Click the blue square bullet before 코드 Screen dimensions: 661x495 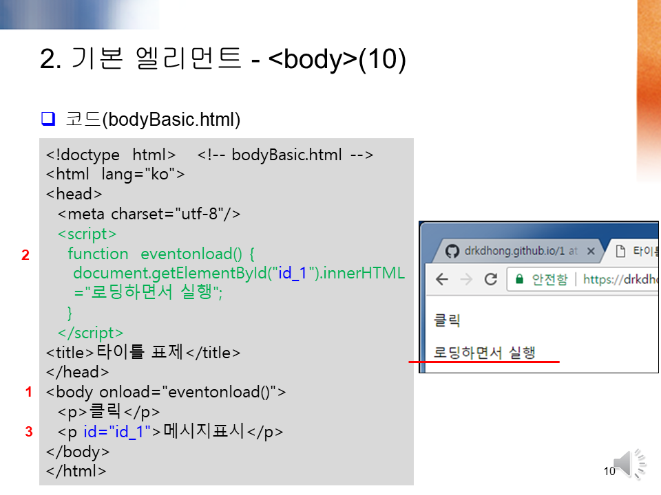48,119
